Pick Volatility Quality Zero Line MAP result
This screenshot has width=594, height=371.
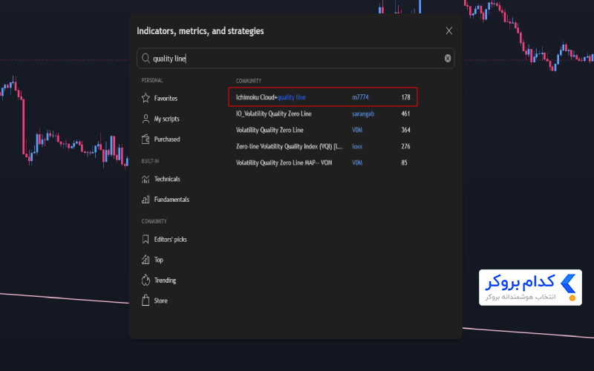[323, 162]
